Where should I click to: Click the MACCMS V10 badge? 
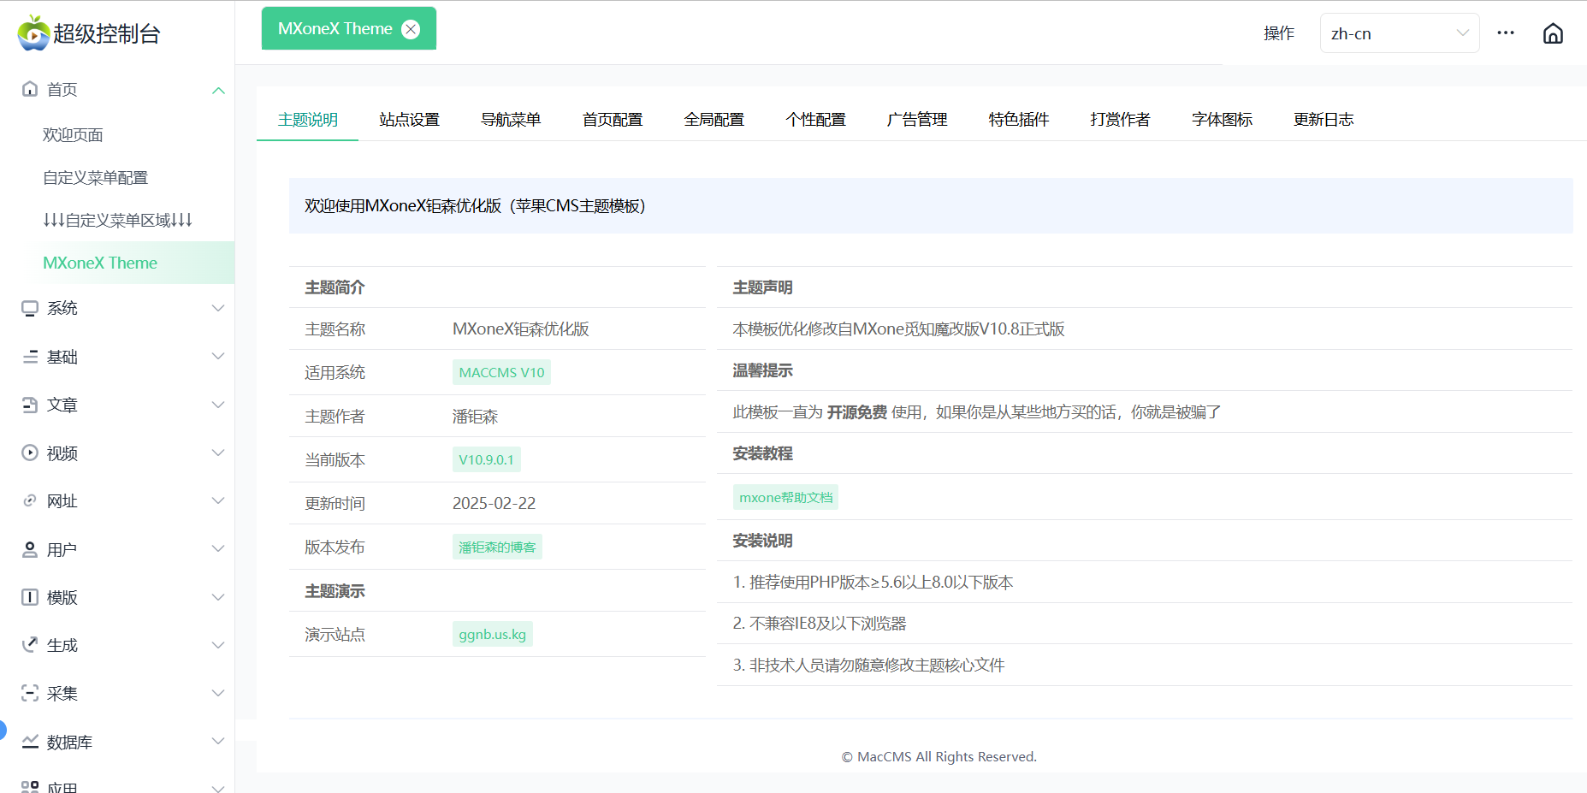(x=501, y=372)
